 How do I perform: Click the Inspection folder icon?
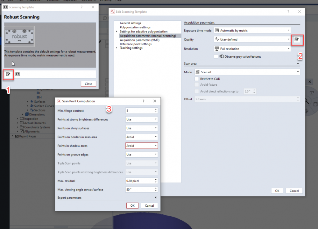pyautogui.click(x=22, y=118)
